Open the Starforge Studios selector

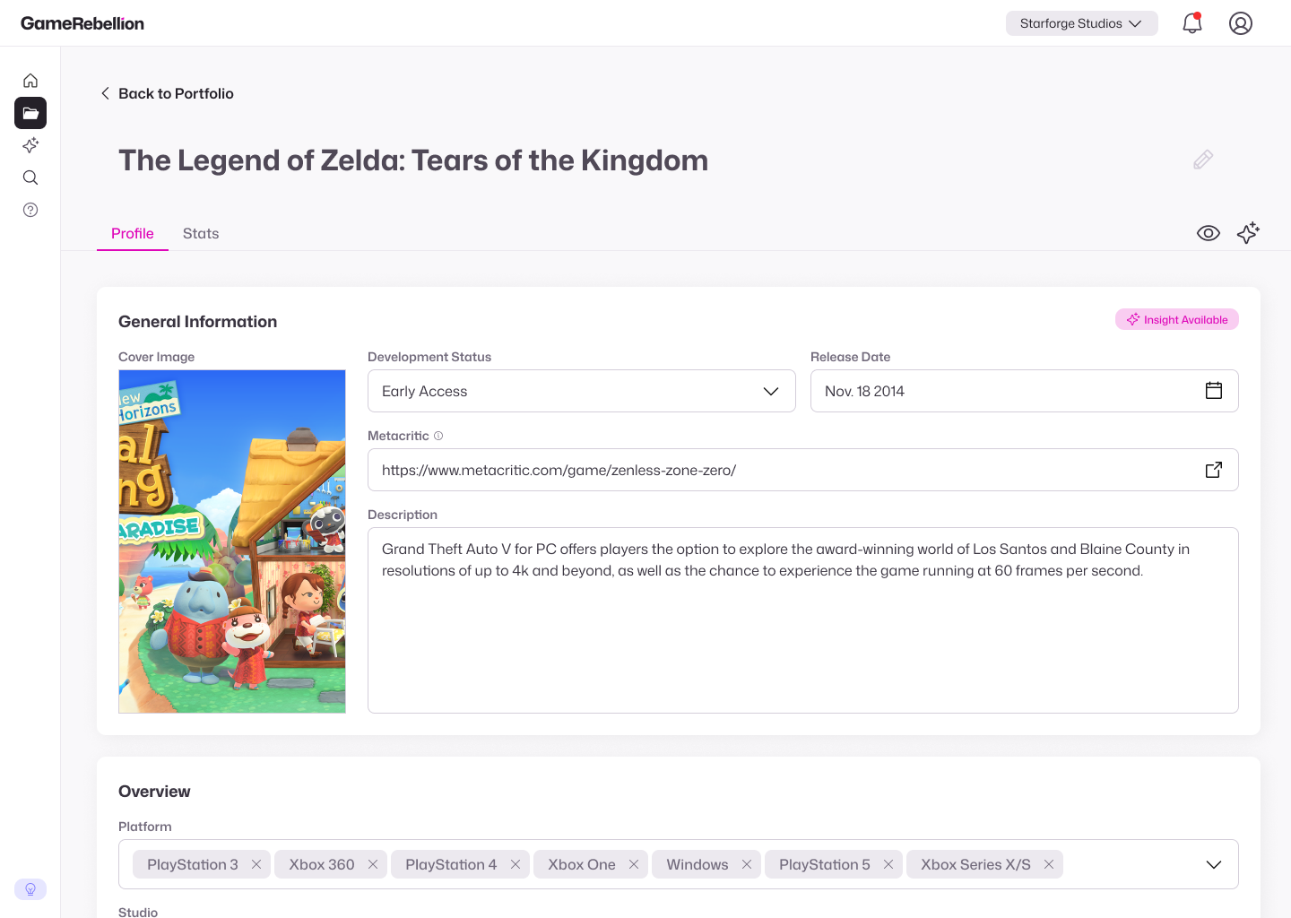[x=1081, y=23]
